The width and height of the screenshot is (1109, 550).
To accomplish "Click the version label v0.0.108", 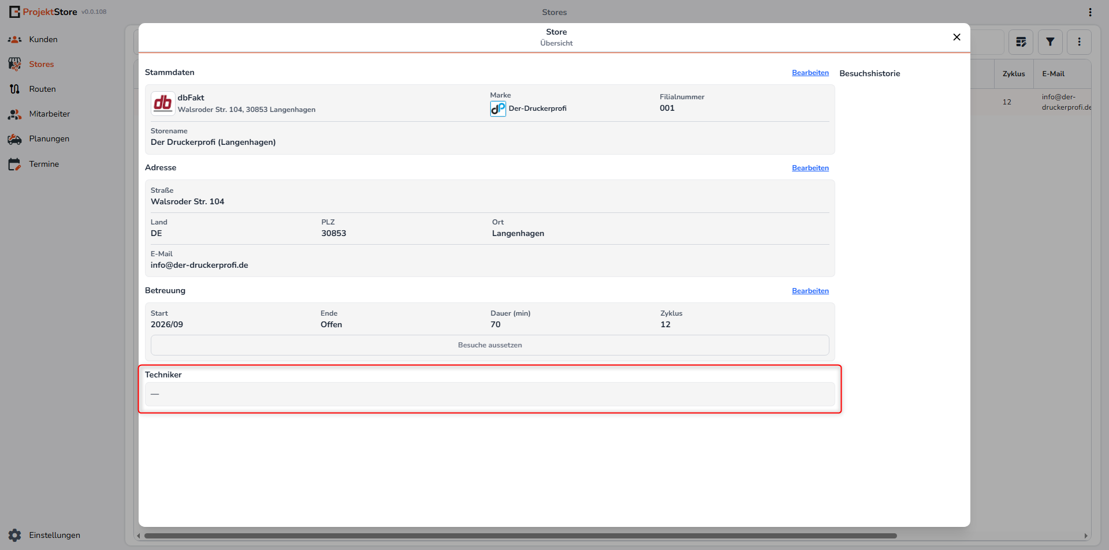I will [94, 12].
